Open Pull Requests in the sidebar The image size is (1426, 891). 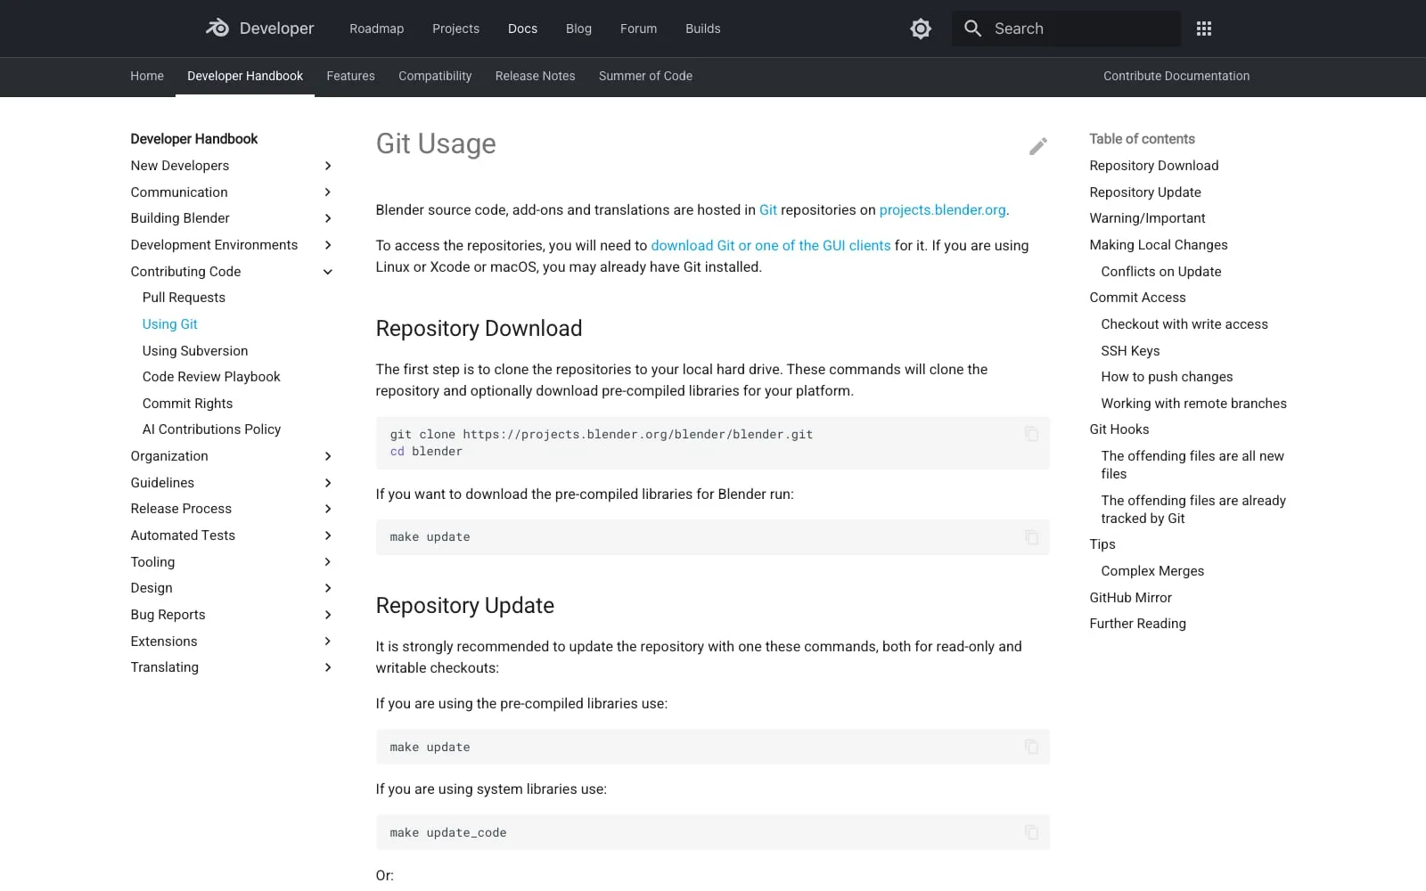click(x=184, y=298)
